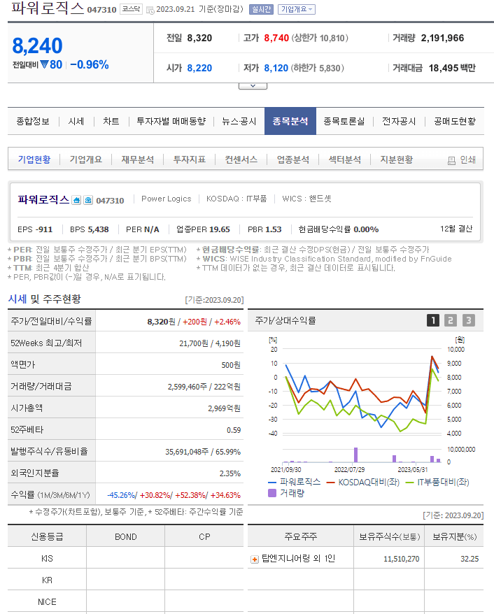
Task: Open the 시세 tab
Action: tap(76, 122)
